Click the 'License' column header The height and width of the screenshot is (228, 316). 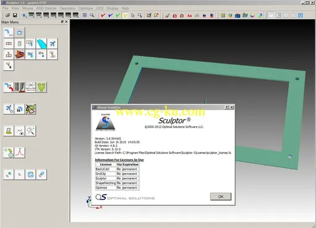click(106, 164)
